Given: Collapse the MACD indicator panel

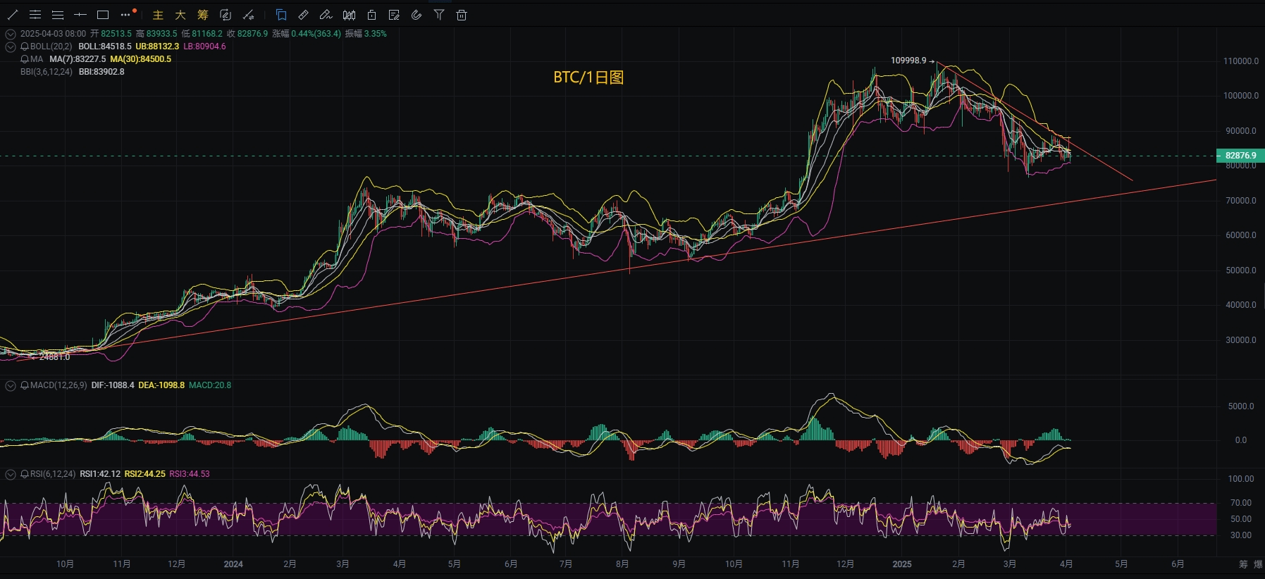Looking at the screenshot, I should 11,385.
